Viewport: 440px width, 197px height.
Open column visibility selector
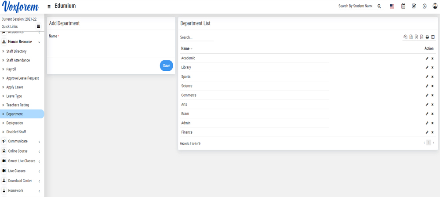(433, 37)
